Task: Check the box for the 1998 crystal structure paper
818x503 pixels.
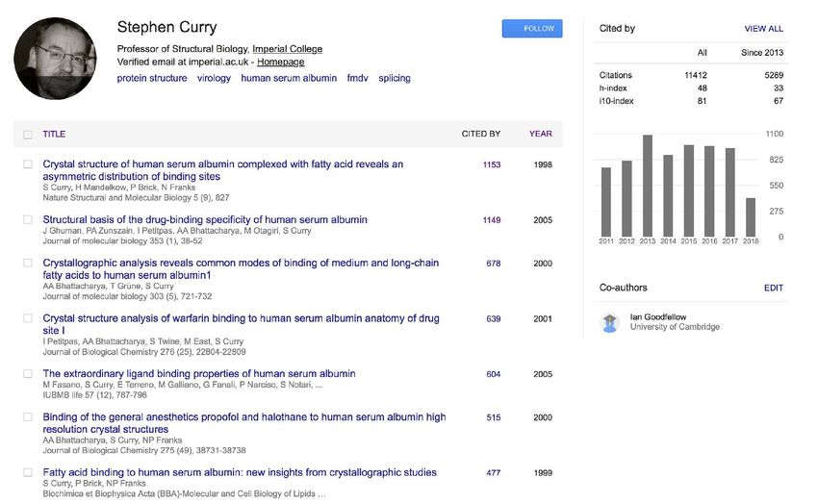Action: (28, 164)
